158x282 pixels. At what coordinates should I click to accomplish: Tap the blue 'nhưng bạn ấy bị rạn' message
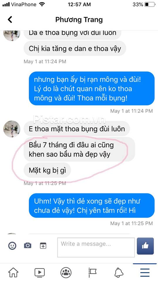[x=91, y=88]
